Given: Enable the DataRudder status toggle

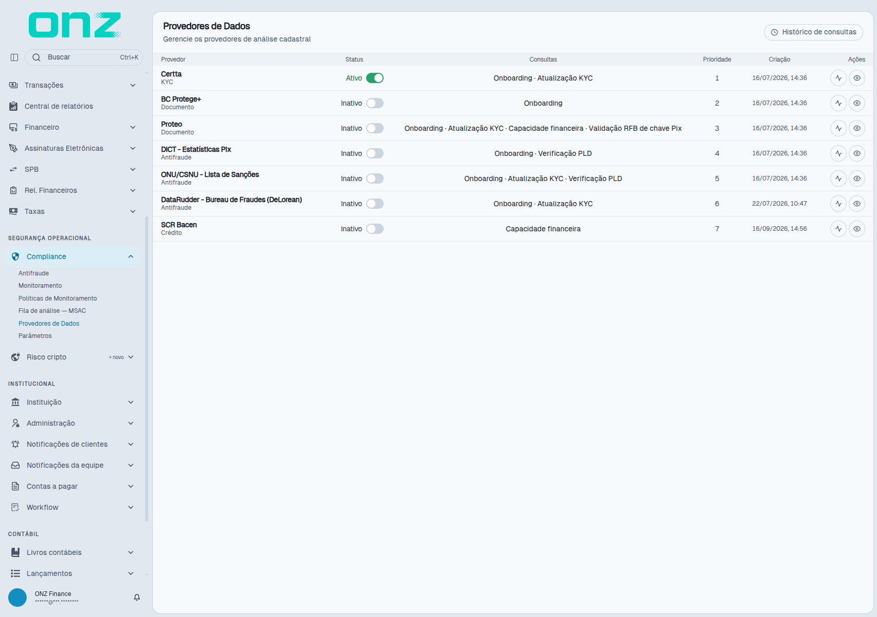Looking at the screenshot, I should 375,204.
